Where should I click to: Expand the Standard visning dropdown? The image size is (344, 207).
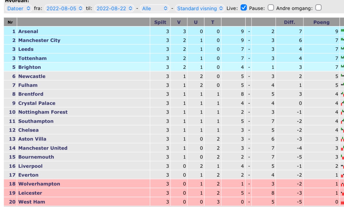coord(200,8)
